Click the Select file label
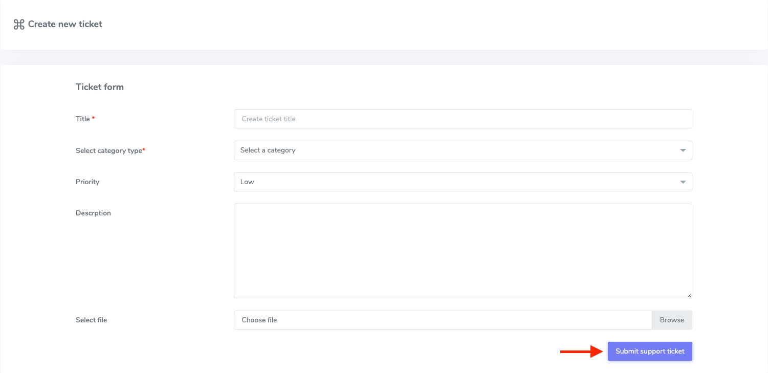 coord(91,319)
